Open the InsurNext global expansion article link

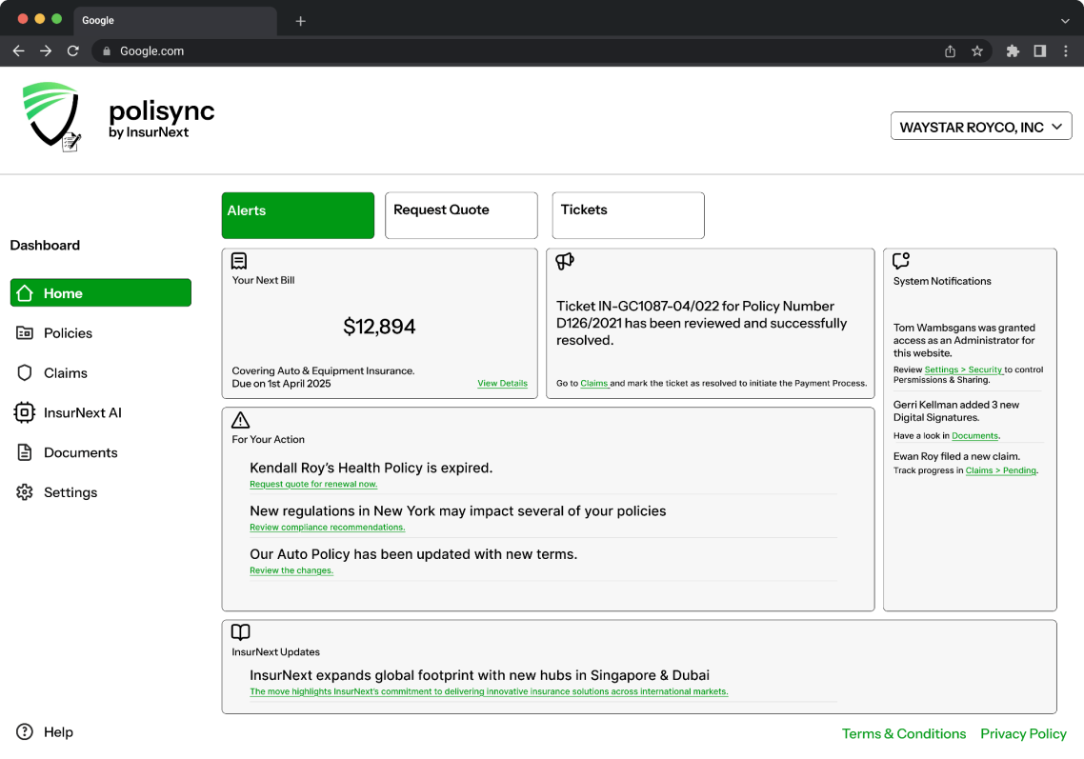point(489,691)
